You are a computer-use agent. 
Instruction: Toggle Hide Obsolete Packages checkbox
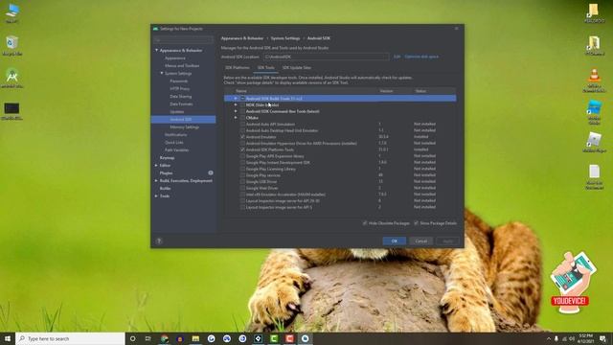[x=365, y=223]
